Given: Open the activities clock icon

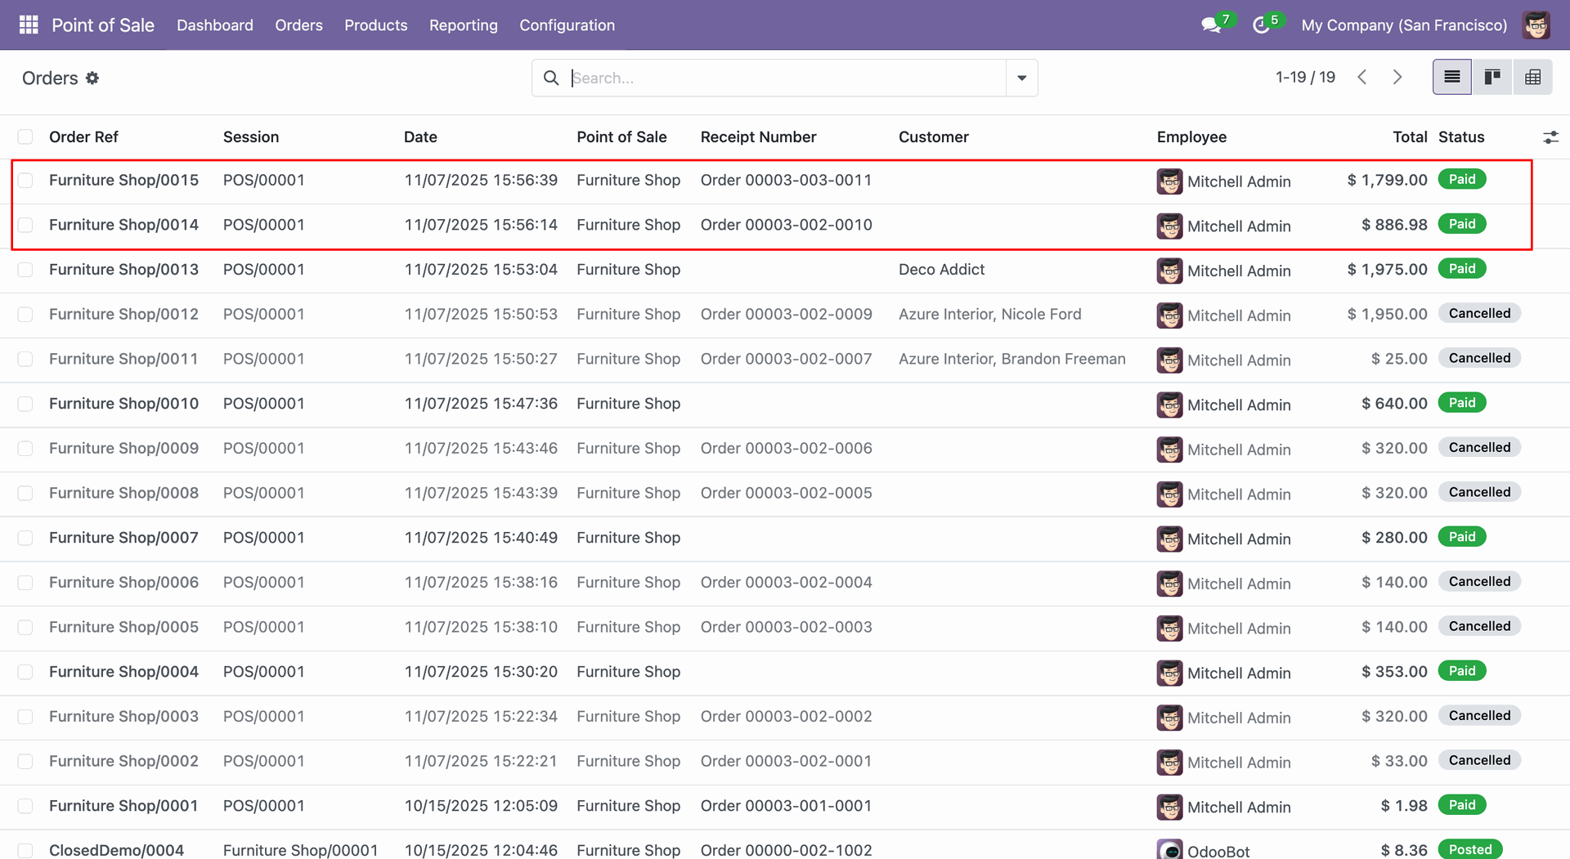Looking at the screenshot, I should tap(1261, 25).
